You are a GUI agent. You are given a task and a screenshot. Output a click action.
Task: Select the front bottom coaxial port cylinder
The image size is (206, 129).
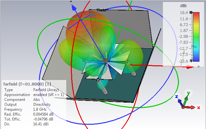(x=102, y=86)
